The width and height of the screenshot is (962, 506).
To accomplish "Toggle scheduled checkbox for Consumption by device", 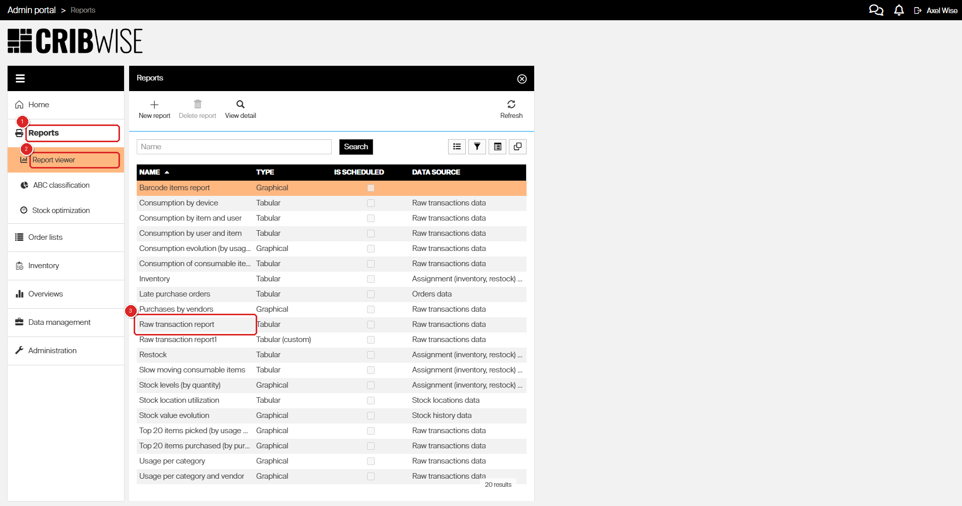I will (371, 203).
